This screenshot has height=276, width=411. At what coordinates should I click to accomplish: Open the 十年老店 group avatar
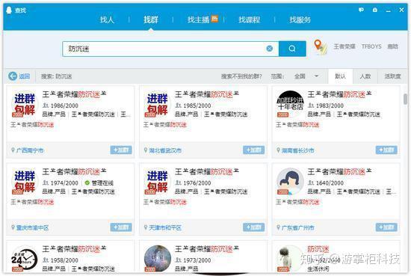pos(290,104)
